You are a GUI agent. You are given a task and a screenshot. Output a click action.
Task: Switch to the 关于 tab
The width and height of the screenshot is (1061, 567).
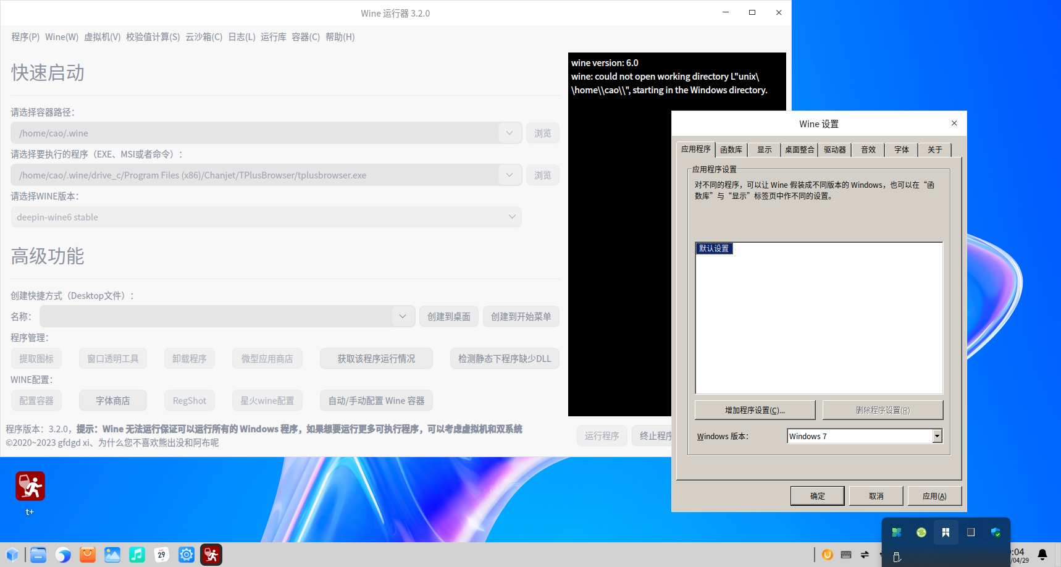(x=935, y=149)
